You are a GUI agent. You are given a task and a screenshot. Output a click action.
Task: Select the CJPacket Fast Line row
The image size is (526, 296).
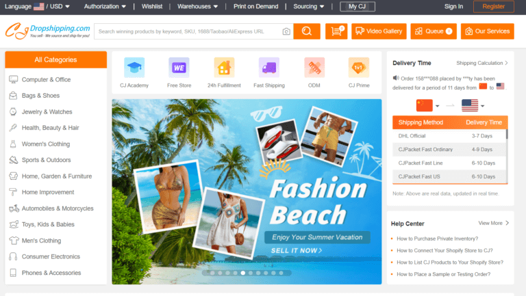[449, 163]
